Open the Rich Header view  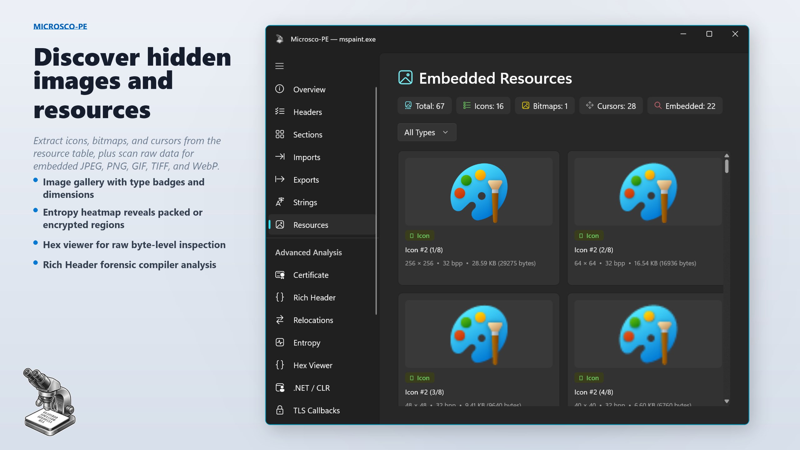click(314, 297)
